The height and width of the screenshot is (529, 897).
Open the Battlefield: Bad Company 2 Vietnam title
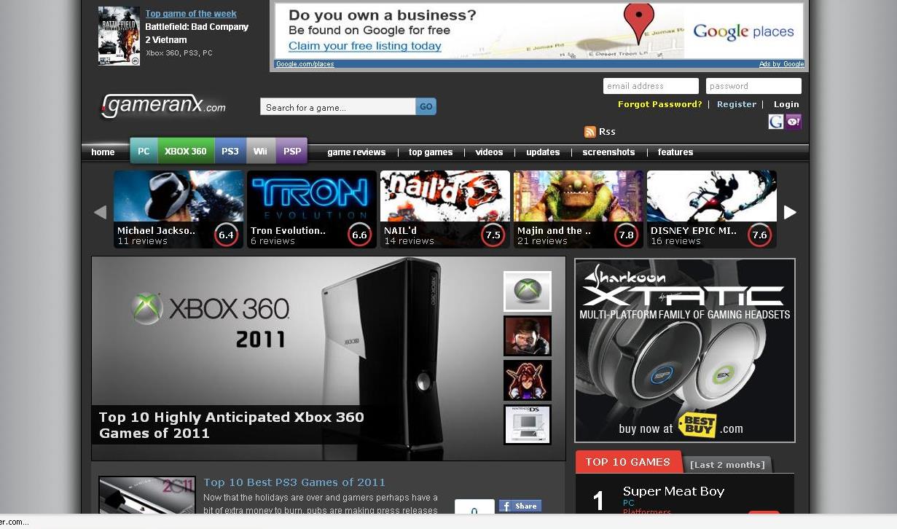[x=197, y=33]
